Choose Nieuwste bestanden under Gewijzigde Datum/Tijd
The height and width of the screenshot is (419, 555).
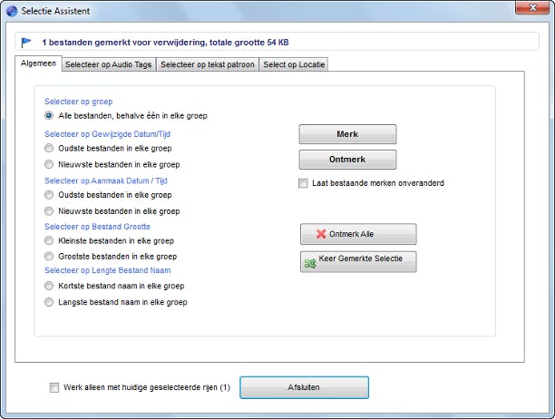(50, 164)
